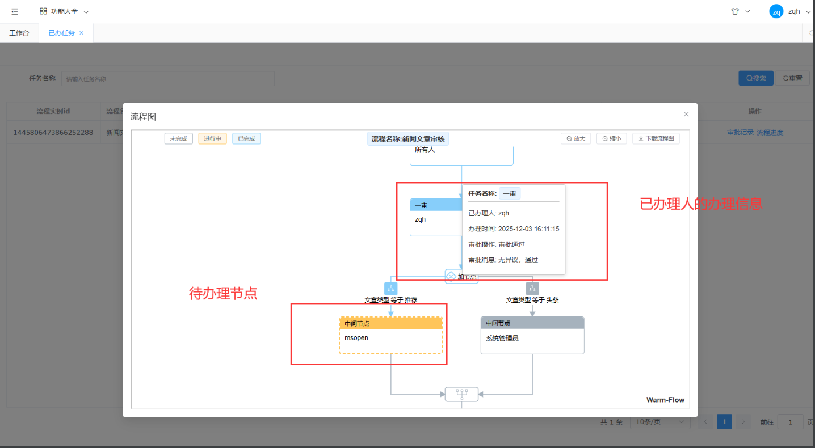
Task: Close the 已办任务 tab
Action: (x=81, y=33)
